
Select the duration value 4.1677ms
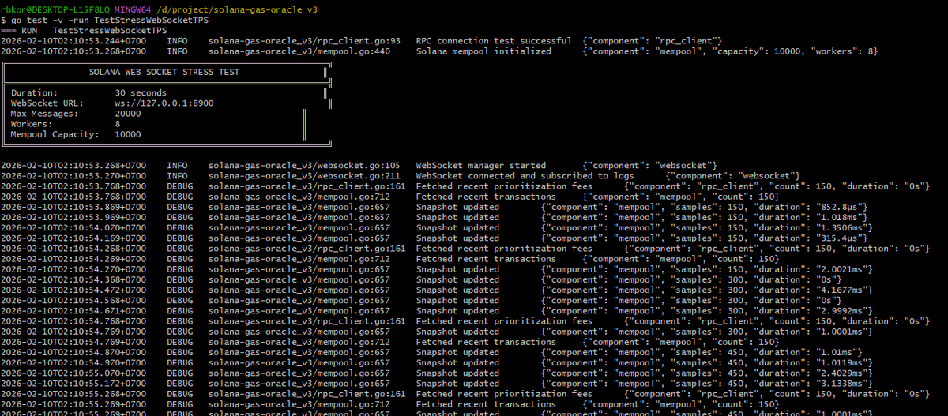click(841, 290)
